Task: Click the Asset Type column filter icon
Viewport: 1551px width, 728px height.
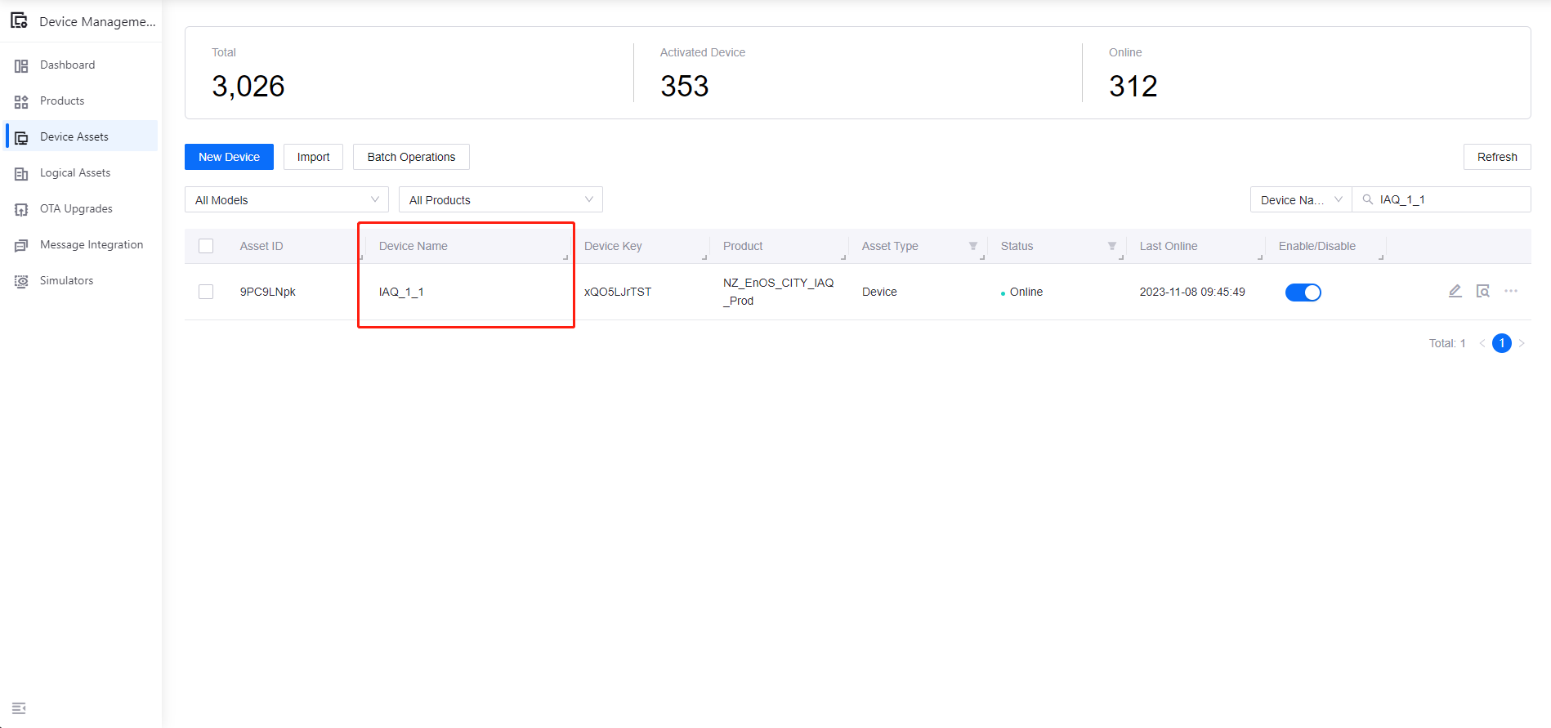Action: point(972,246)
